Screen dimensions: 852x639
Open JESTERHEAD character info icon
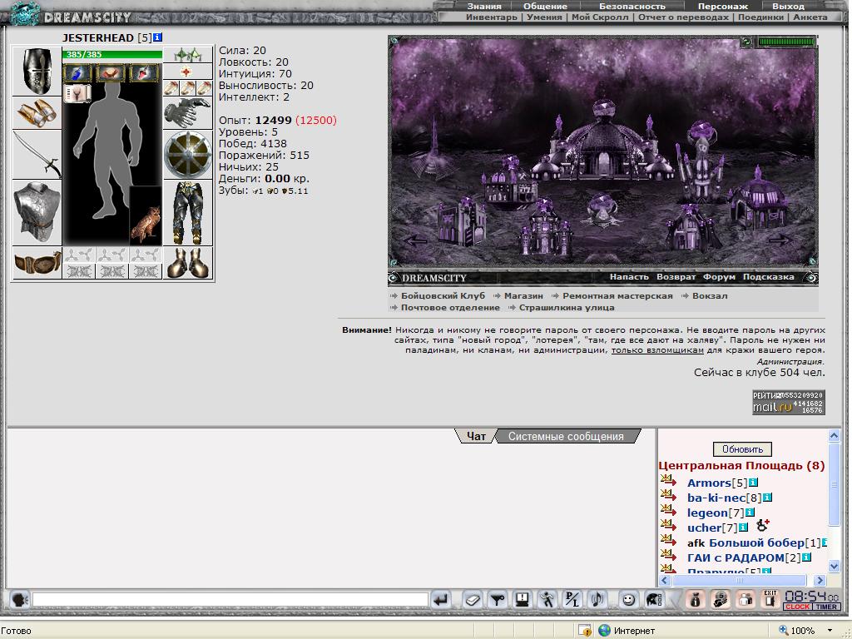coord(157,37)
